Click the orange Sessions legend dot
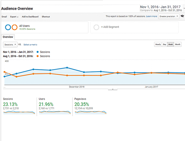 [38, 56]
